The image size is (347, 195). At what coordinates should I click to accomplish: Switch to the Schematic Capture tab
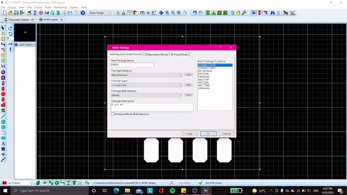(18, 19)
